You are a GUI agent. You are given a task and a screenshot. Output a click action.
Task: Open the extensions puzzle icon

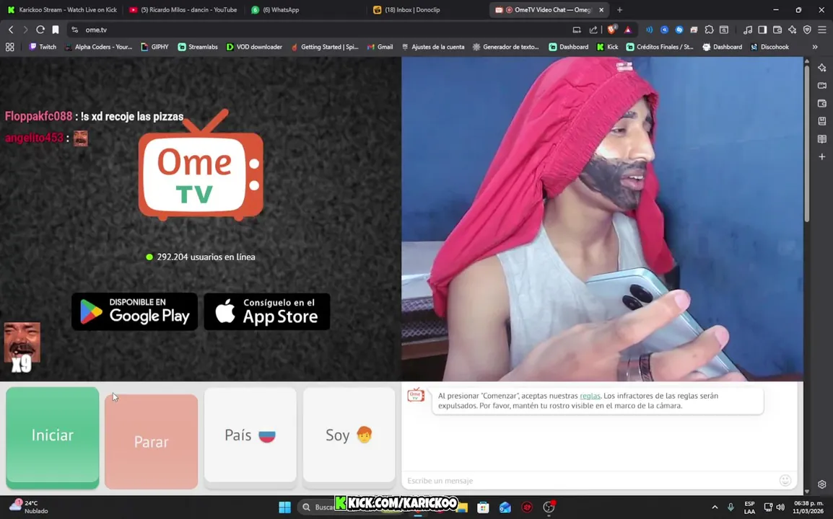click(x=709, y=30)
